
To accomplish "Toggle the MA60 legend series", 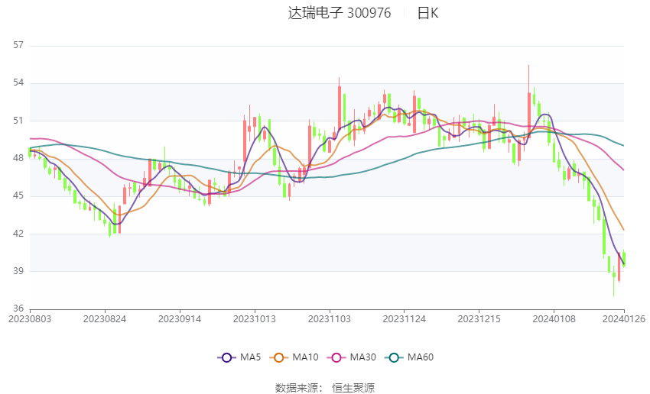I will (x=409, y=357).
